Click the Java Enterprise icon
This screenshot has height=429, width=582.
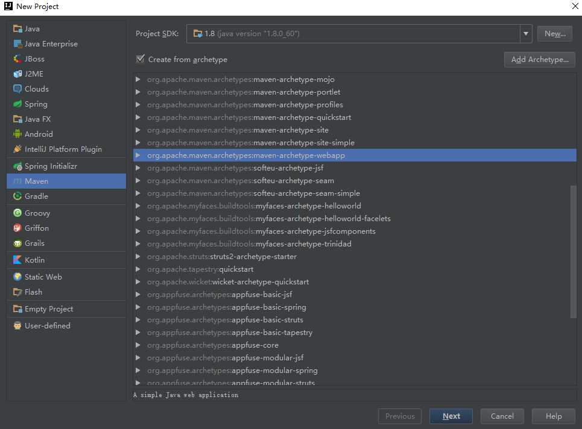17,44
